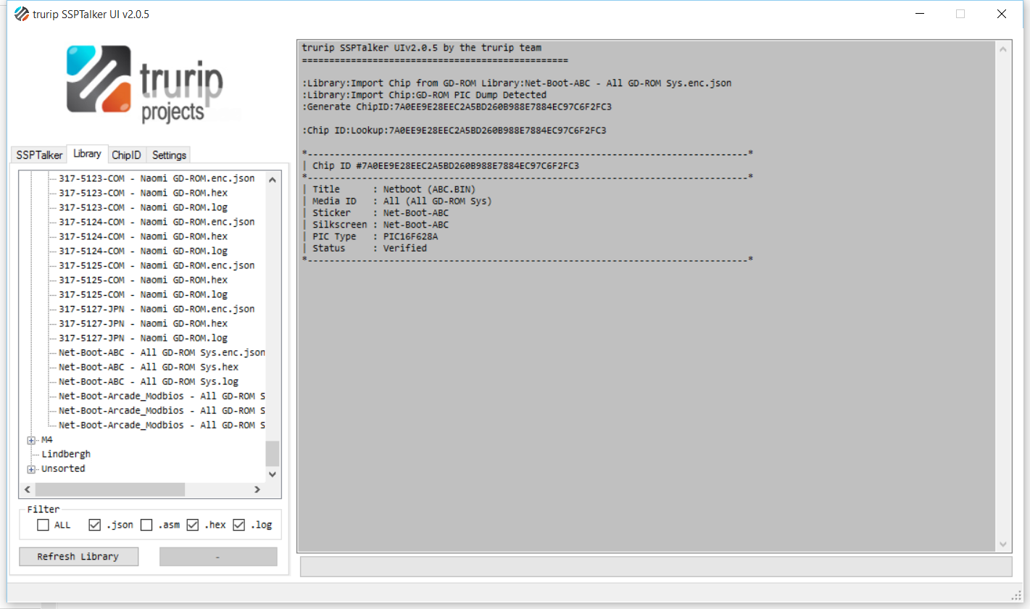Click 'GD-ROM PIC Dump Detected' log line

[x=425, y=95]
